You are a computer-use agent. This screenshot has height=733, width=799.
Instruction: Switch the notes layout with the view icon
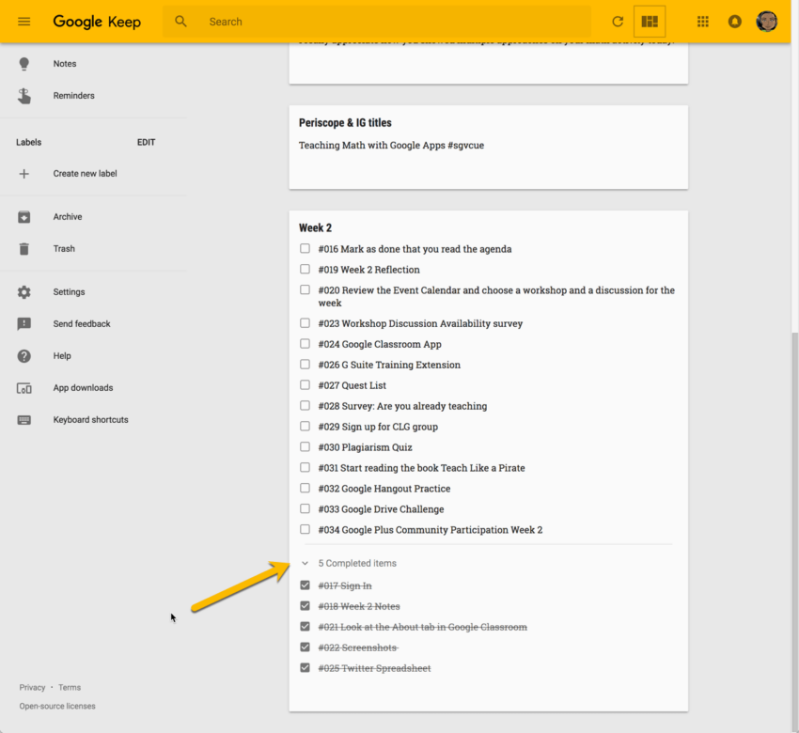(x=650, y=22)
